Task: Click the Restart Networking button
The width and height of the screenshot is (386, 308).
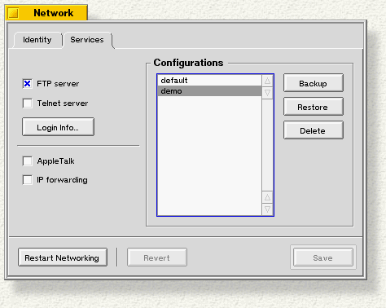Action: coord(63,257)
